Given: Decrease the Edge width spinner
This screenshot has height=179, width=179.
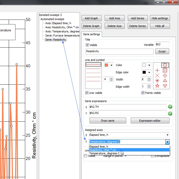Looking at the screenshot, I should (x=149, y=87).
